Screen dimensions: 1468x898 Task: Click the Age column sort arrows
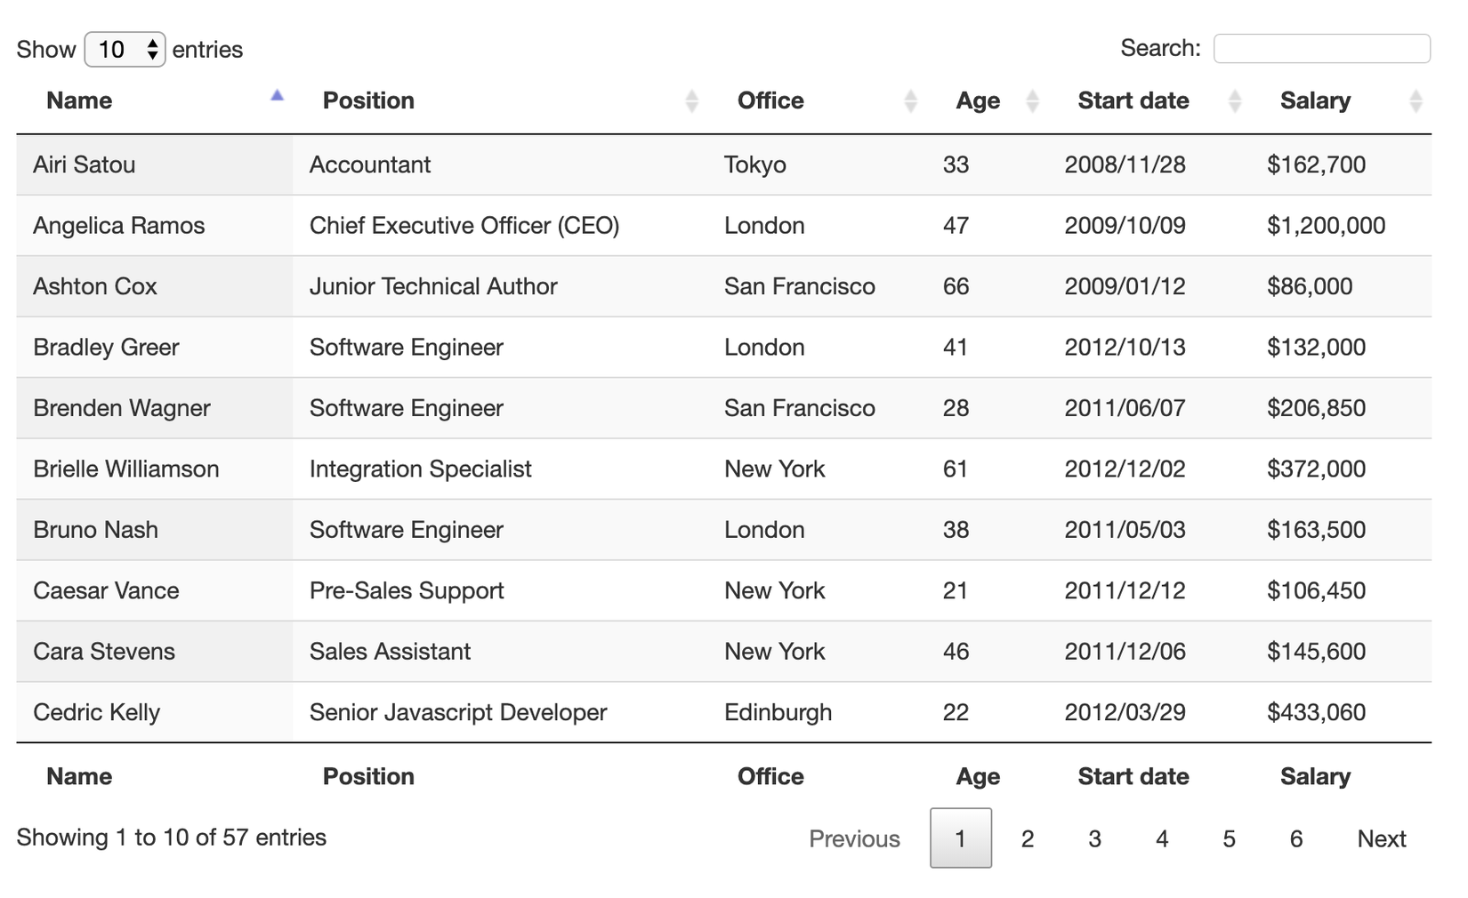click(1032, 101)
